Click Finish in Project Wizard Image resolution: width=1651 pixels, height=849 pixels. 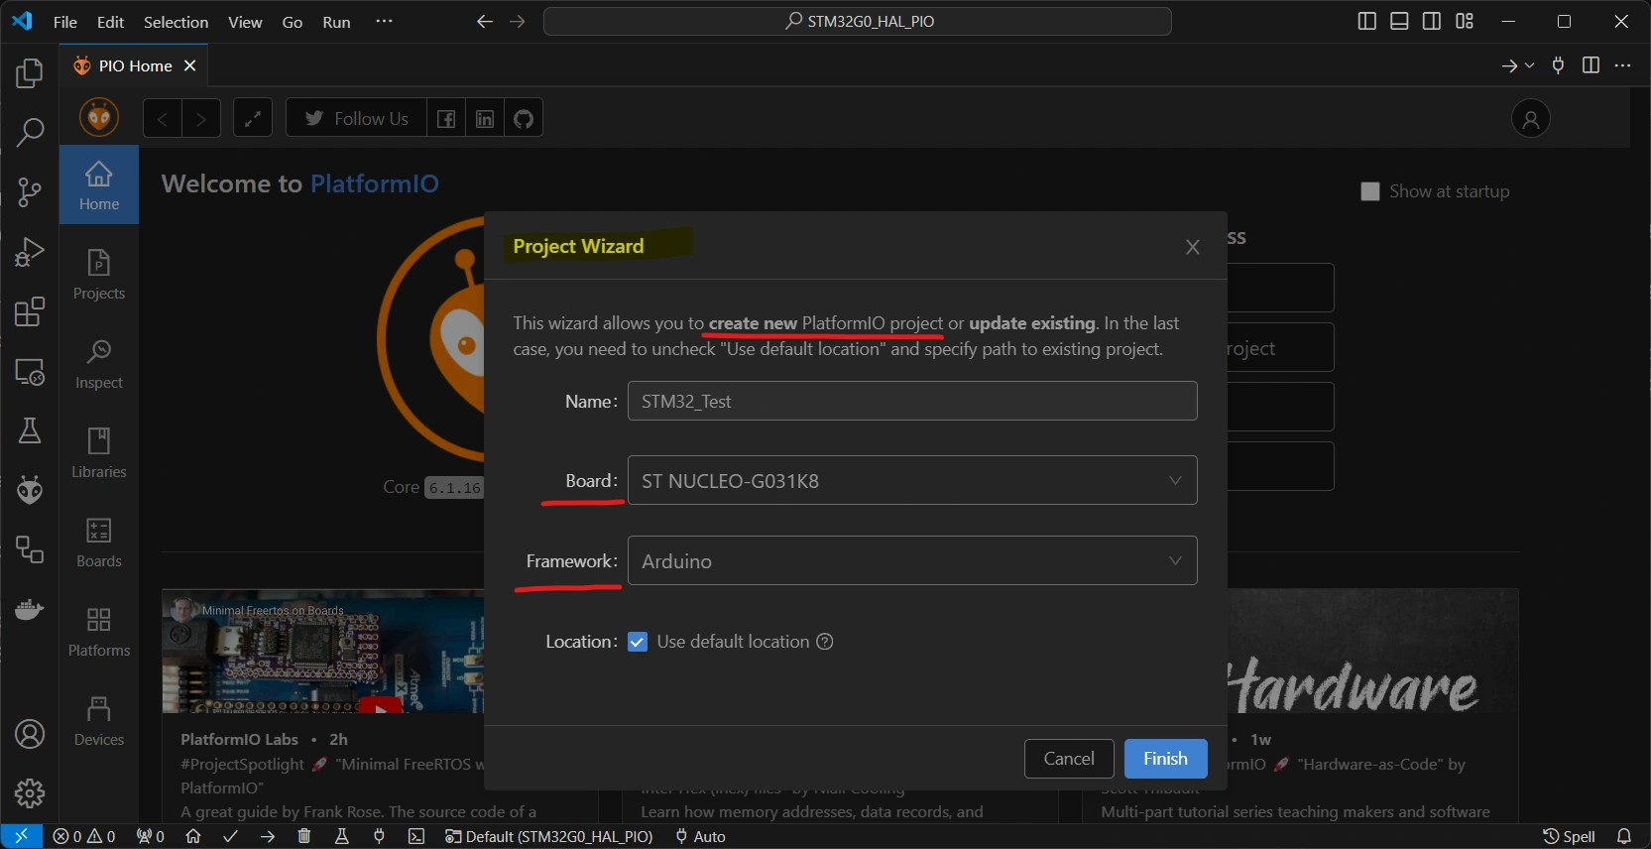[x=1165, y=759]
